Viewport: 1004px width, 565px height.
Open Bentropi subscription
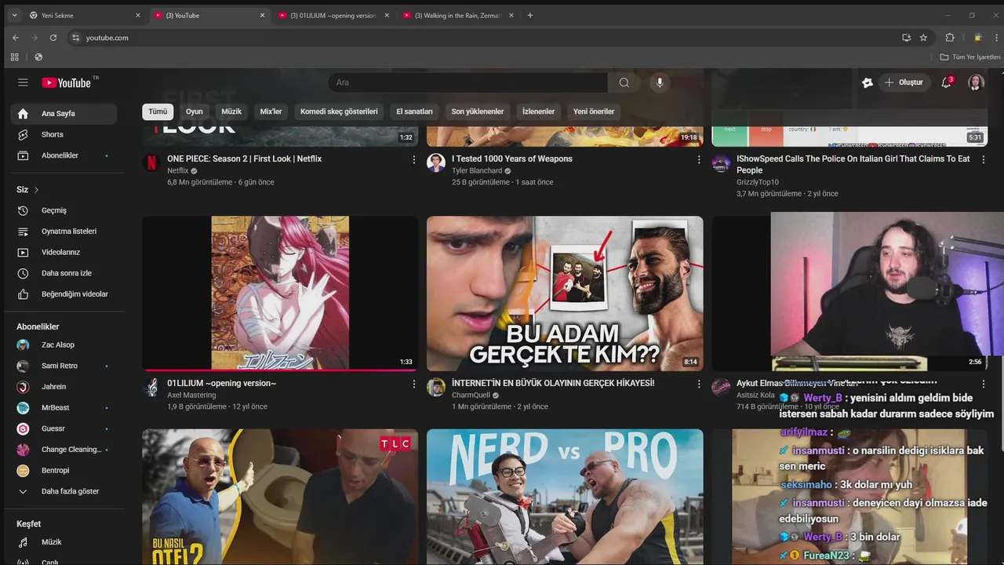[x=64, y=470]
